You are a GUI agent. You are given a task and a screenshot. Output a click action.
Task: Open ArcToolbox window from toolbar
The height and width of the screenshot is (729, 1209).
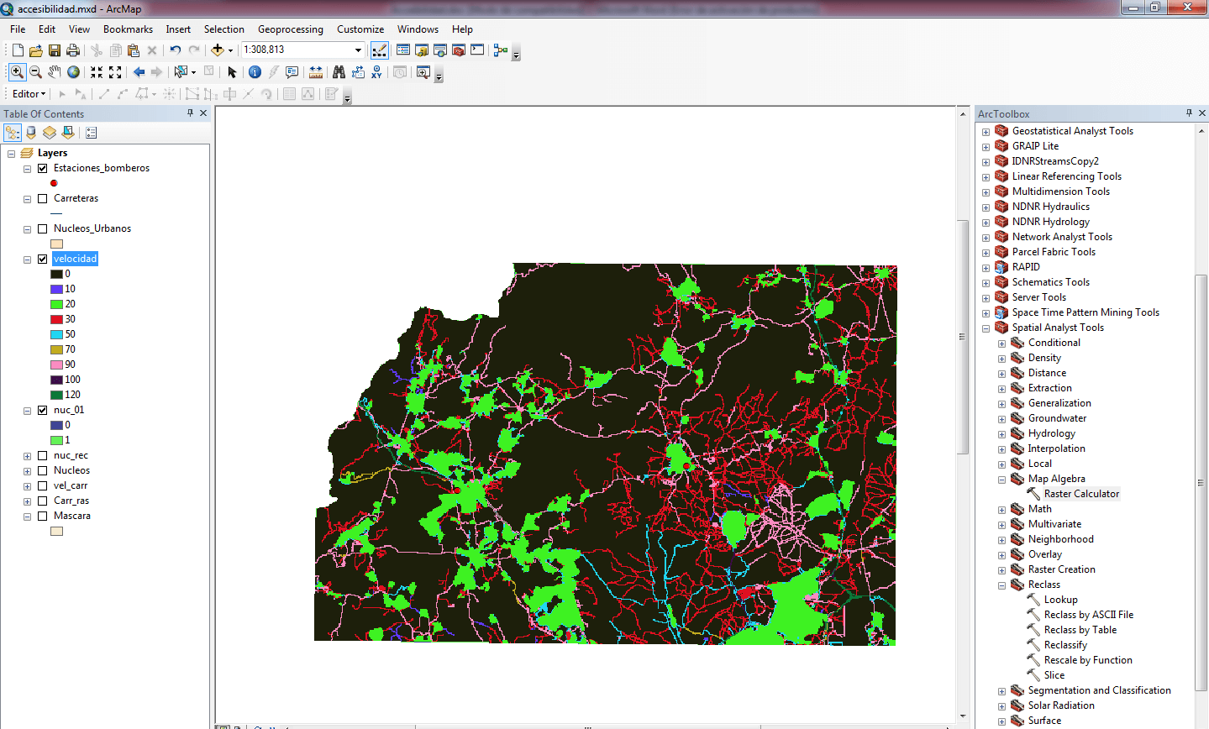[x=459, y=50]
